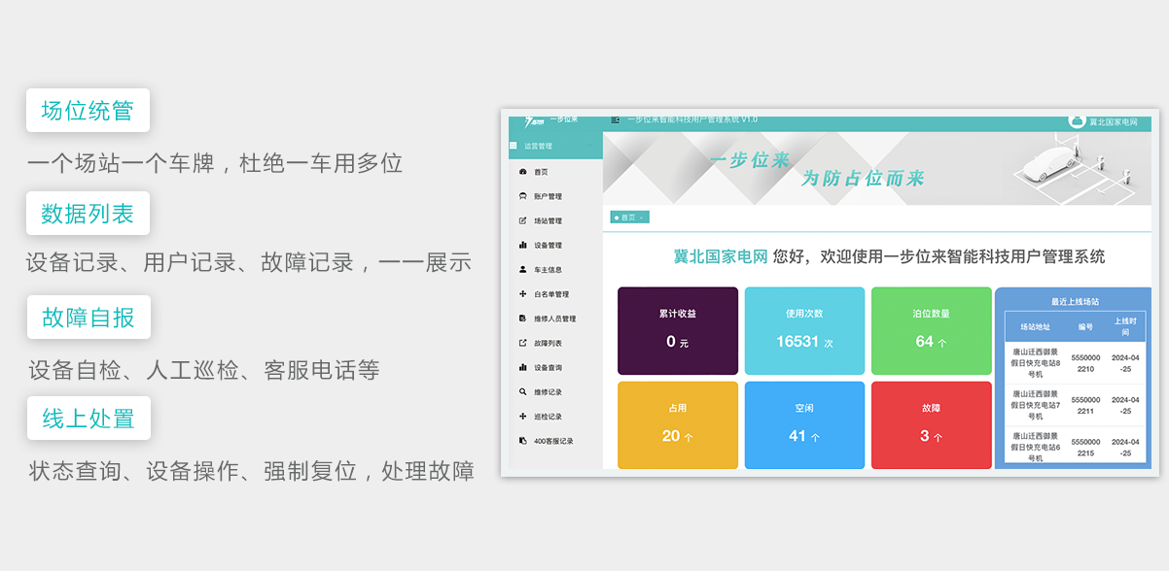Toggle the sidebar menu collapse icon

point(616,119)
